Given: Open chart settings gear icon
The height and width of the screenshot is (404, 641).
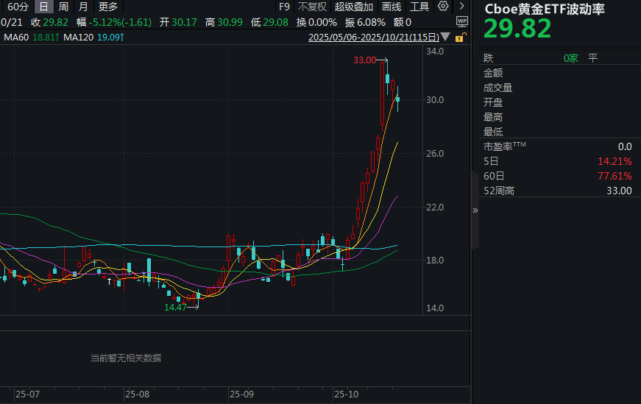Looking at the screenshot, I should point(443,7).
